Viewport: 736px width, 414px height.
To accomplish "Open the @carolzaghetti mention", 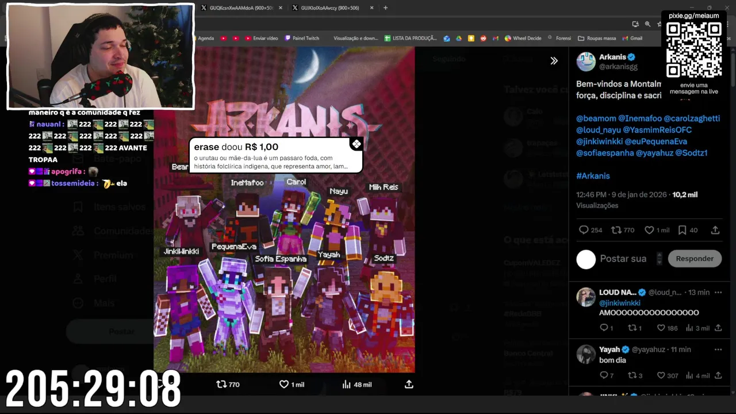I will pos(692,118).
